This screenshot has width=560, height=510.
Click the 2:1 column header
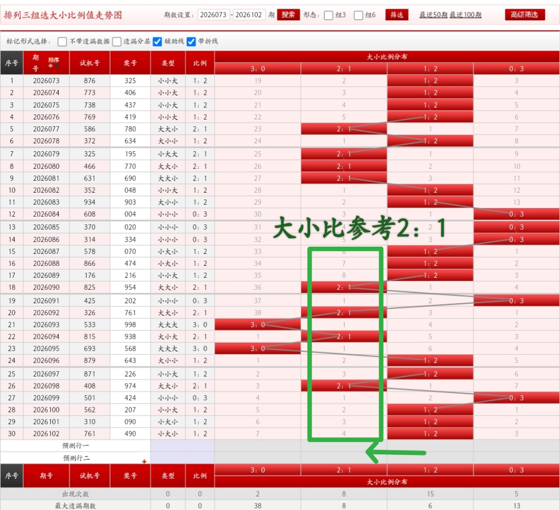(343, 68)
